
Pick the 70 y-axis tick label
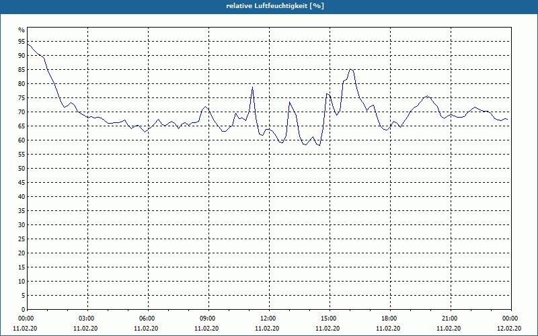coord(22,112)
